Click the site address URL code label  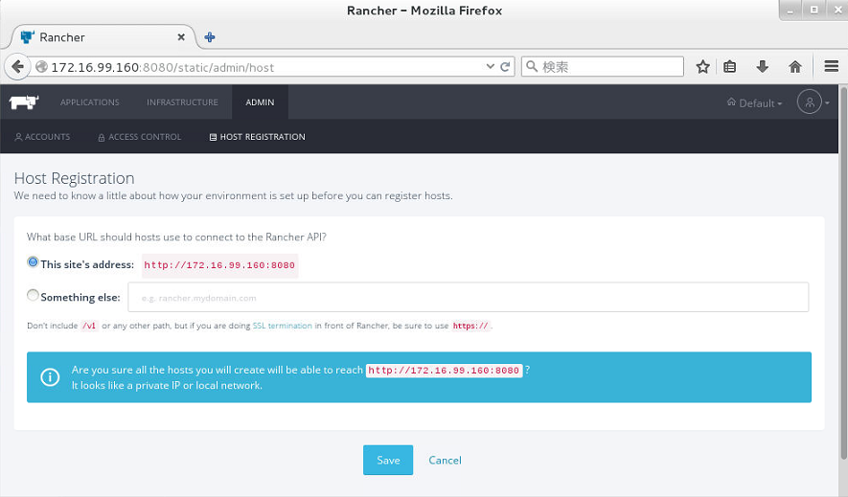[219, 265]
